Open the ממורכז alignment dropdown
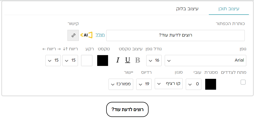 tap(121, 84)
